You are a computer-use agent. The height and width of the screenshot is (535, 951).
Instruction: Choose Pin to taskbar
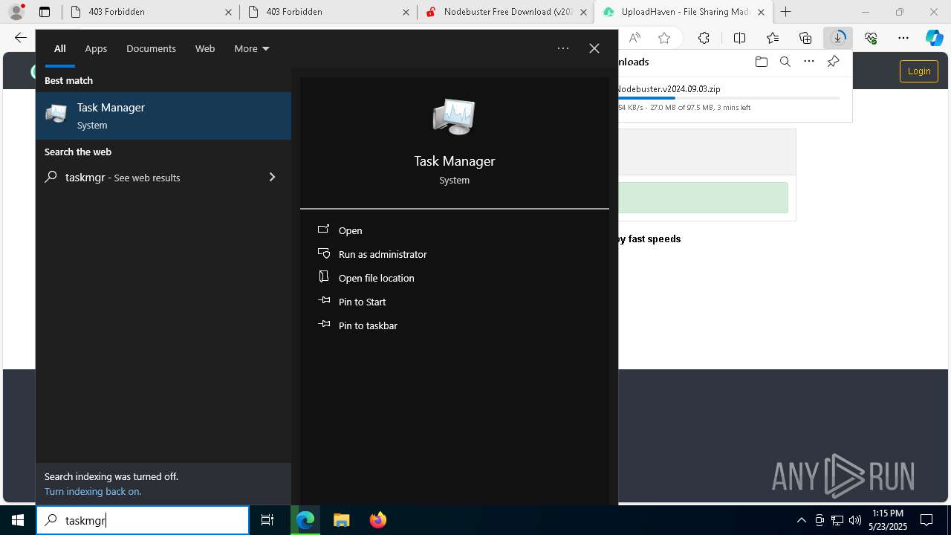(455, 325)
